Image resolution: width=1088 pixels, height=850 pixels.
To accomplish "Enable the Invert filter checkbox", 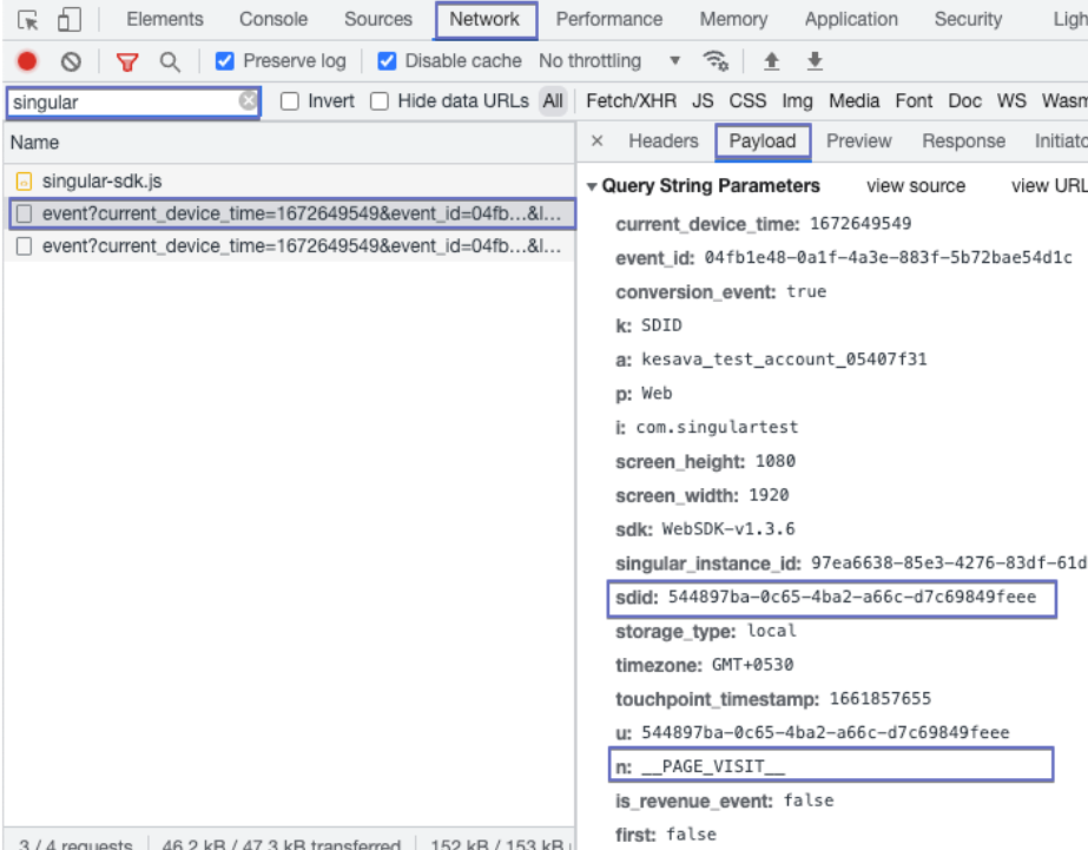I will point(289,101).
